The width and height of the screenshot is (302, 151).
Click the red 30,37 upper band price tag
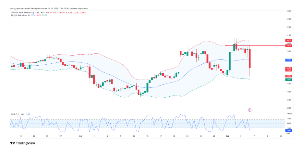click(288, 40)
